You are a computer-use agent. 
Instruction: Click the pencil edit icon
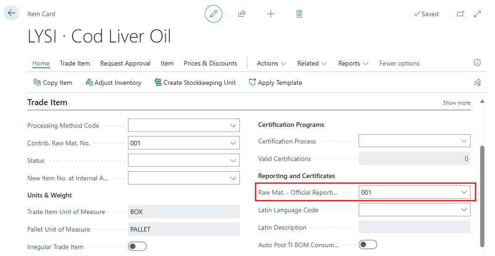[214, 14]
